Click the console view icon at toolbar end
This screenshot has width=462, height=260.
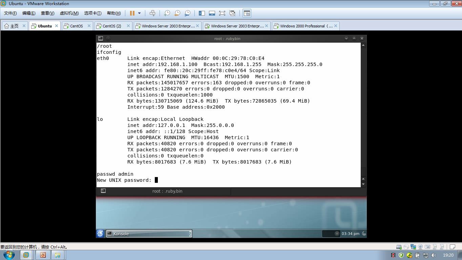(247, 13)
